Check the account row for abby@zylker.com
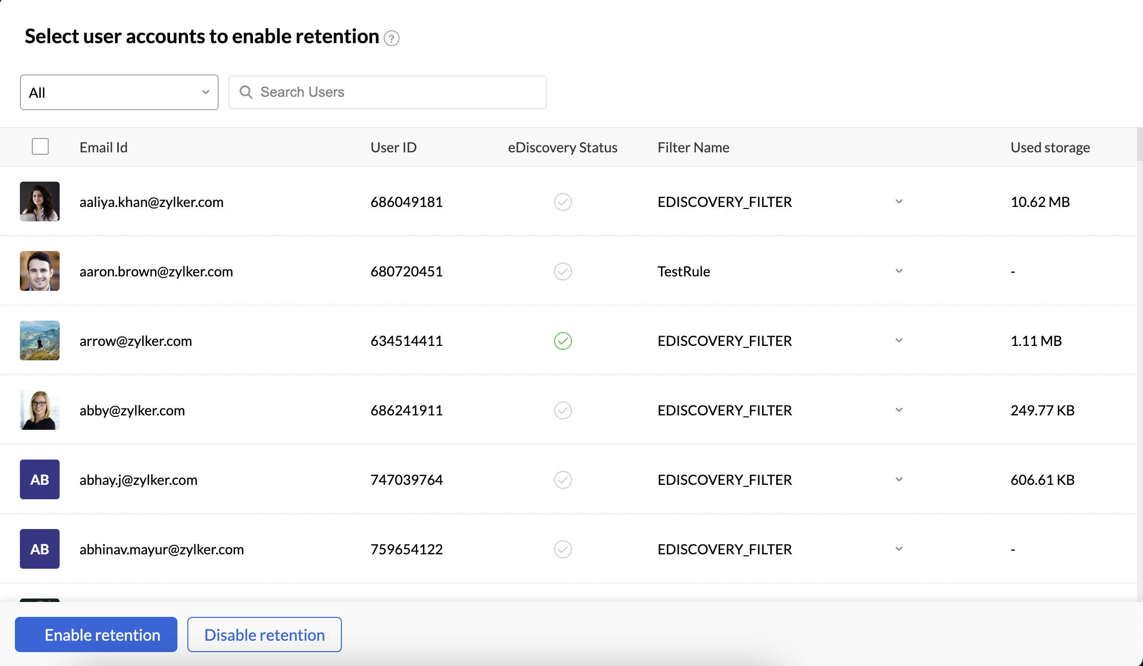Screen dimensions: 1143x666 40,410
